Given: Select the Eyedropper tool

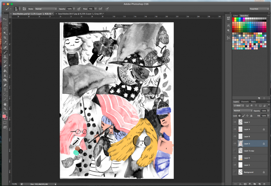Looking at the screenshot, I should coord(5,42).
